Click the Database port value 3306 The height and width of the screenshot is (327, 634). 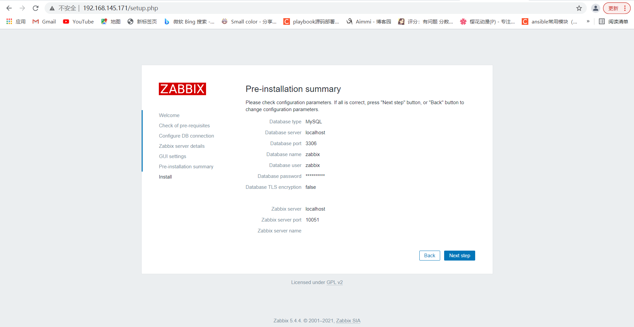point(311,143)
